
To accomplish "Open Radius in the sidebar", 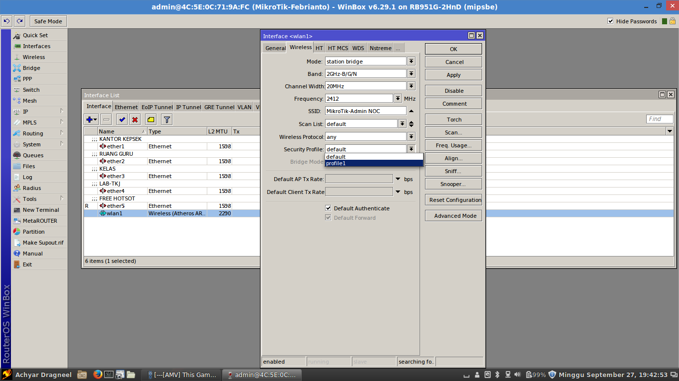I will coord(32,188).
